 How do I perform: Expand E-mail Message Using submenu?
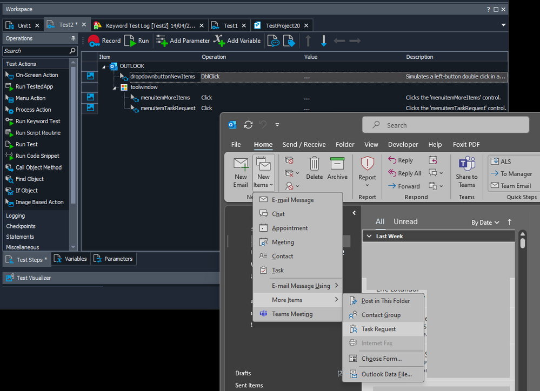coord(297,286)
